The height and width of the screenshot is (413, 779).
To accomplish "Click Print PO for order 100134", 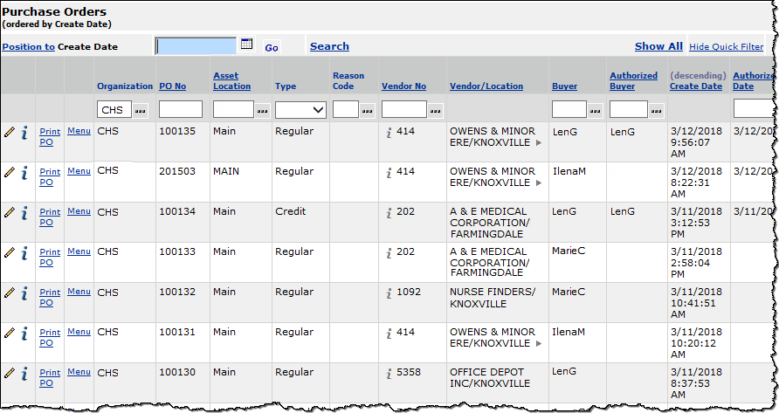I will (51, 217).
